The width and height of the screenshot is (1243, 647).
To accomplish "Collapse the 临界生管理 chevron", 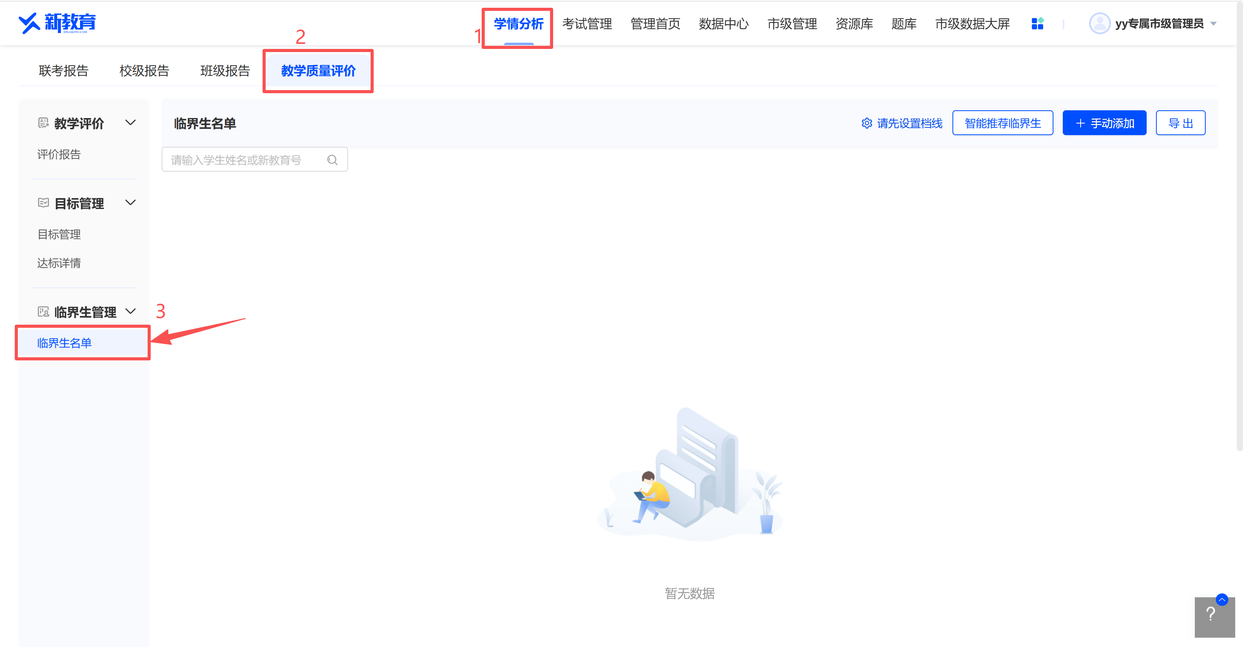I will 130,311.
